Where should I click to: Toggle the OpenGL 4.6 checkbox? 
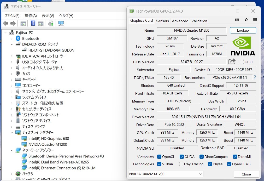click(x=229, y=164)
